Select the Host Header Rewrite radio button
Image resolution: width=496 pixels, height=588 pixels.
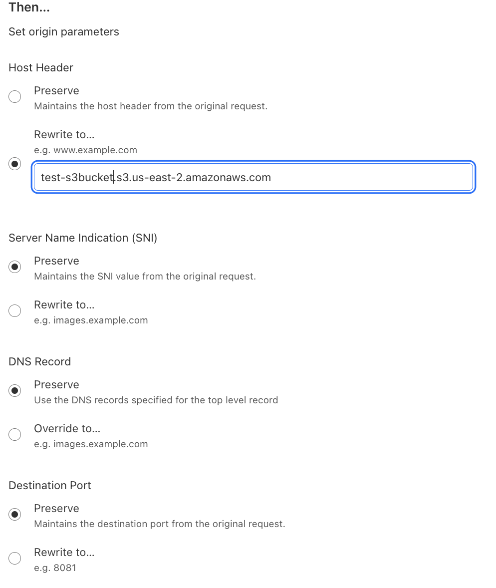[x=15, y=164]
